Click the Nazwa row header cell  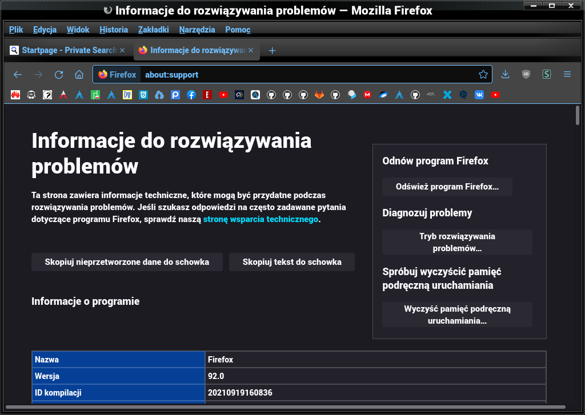coord(119,360)
